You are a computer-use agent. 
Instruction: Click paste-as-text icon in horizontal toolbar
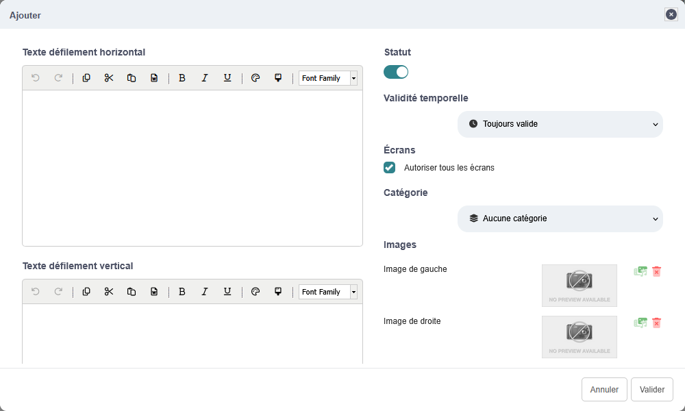point(154,78)
